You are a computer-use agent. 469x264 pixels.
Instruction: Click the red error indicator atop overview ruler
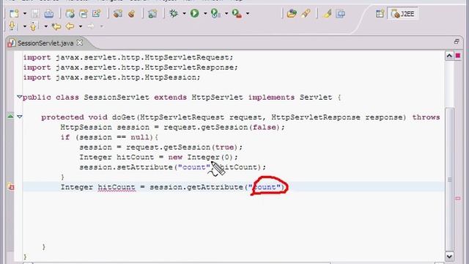458,56
